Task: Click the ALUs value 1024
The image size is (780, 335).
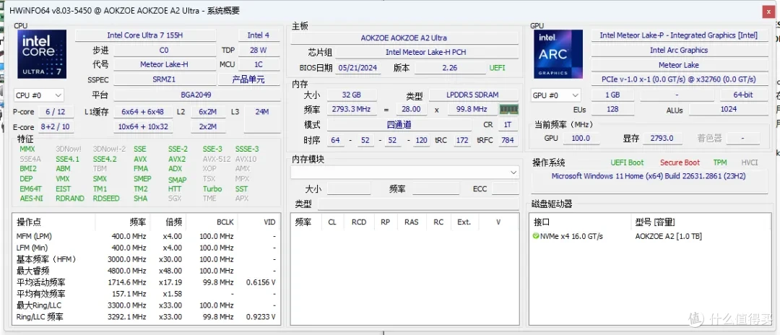Action: pyautogui.click(x=728, y=110)
